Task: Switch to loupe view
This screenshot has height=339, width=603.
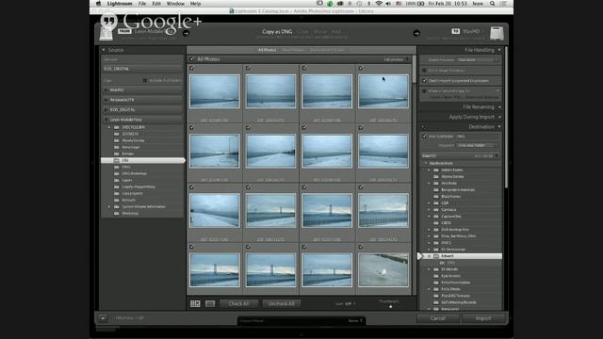Action: (x=210, y=303)
